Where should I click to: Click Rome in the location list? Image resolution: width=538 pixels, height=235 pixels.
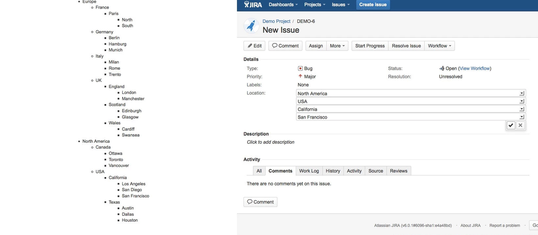pyautogui.click(x=114, y=68)
